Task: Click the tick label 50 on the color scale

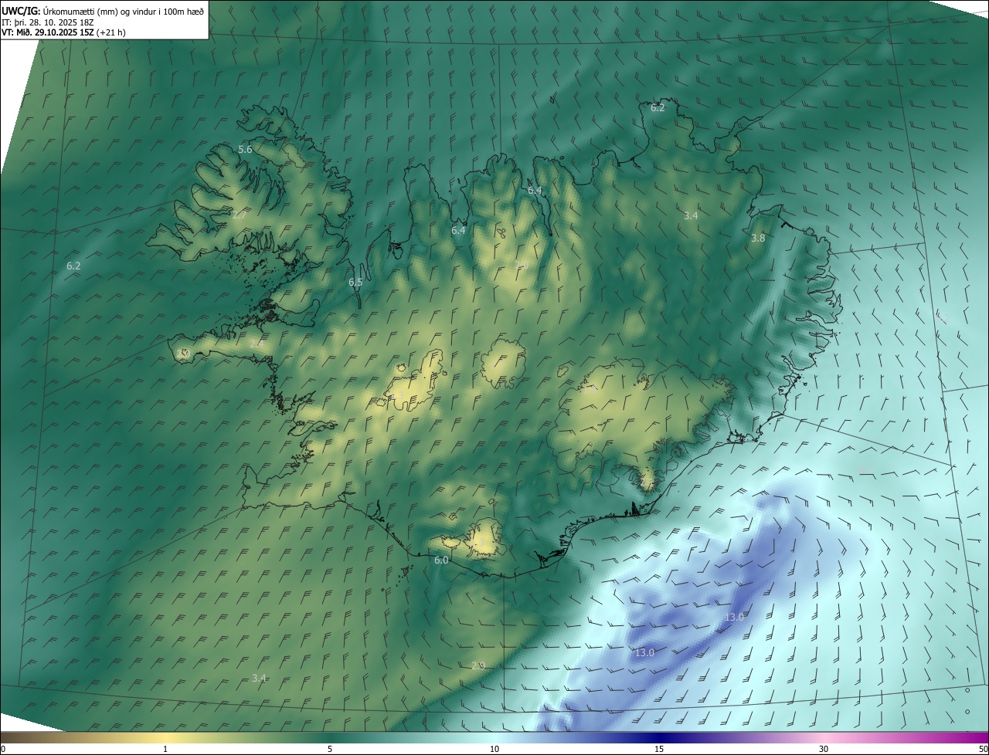Action: coord(983,749)
